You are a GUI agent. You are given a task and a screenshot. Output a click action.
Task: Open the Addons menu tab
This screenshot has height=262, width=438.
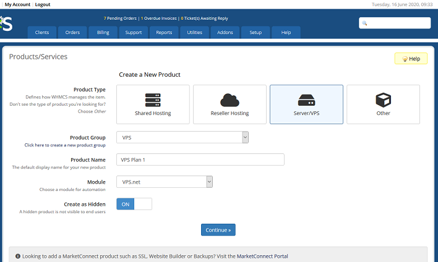pos(225,32)
